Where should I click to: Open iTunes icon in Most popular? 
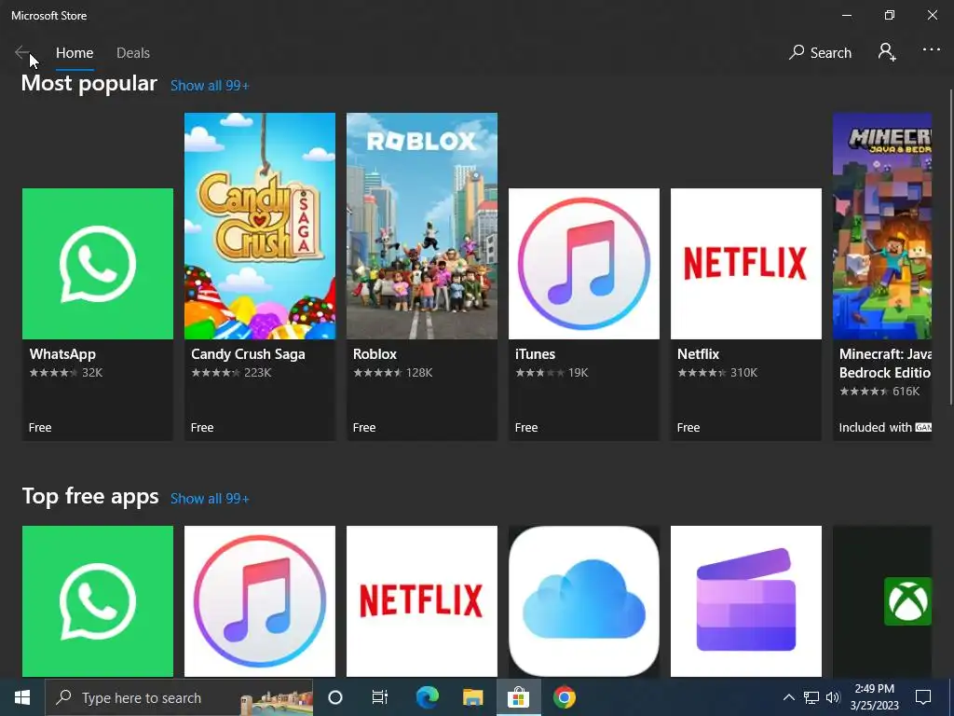pyautogui.click(x=584, y=264)
